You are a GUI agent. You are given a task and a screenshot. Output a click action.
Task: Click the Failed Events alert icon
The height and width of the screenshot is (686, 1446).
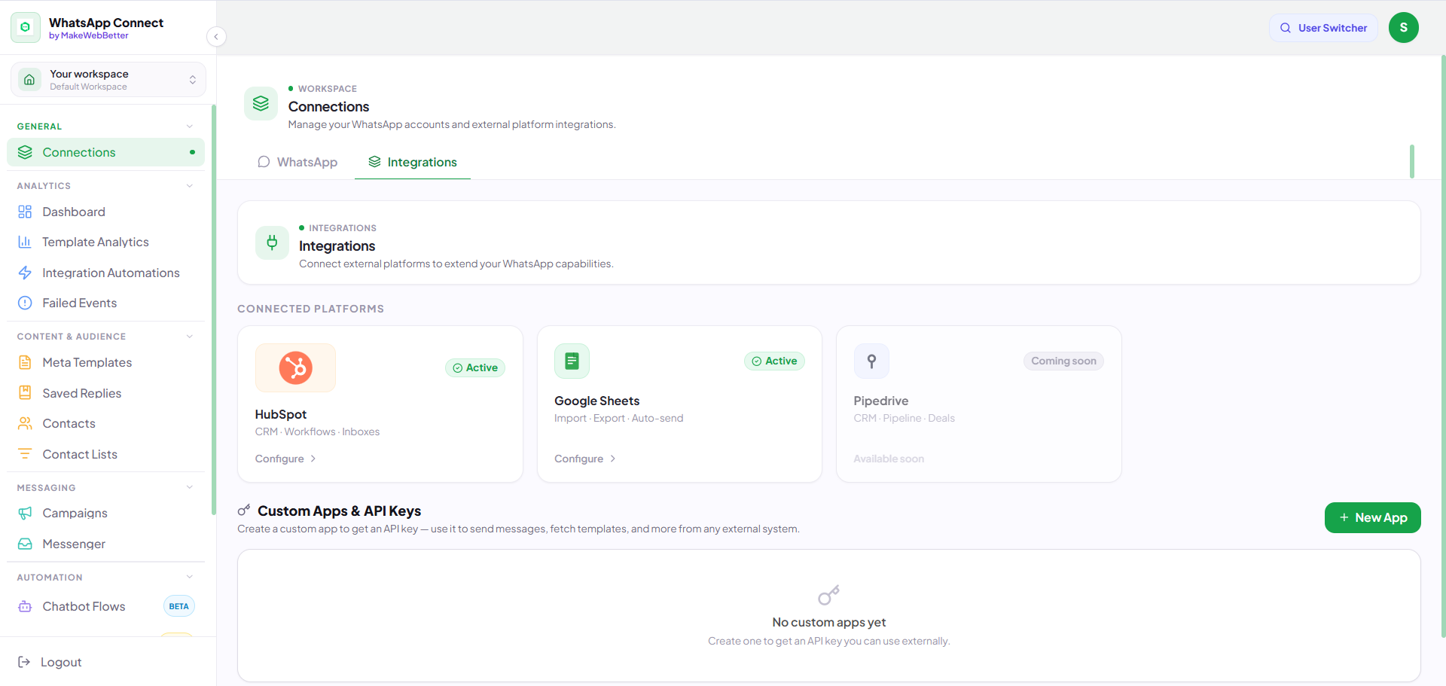[x=25, y=303]
